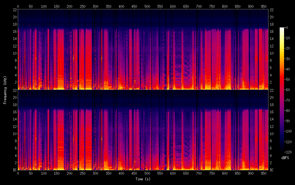Screen dimensions: 295x185
Task: Select the 0 tick on the bottom time axis
Action: click(x=18, y=173)
